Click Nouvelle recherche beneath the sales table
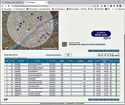The image size is (125, 105). (x=111, y=99)
